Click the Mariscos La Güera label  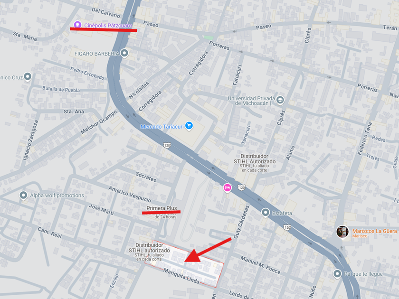(x=374, y=231)
